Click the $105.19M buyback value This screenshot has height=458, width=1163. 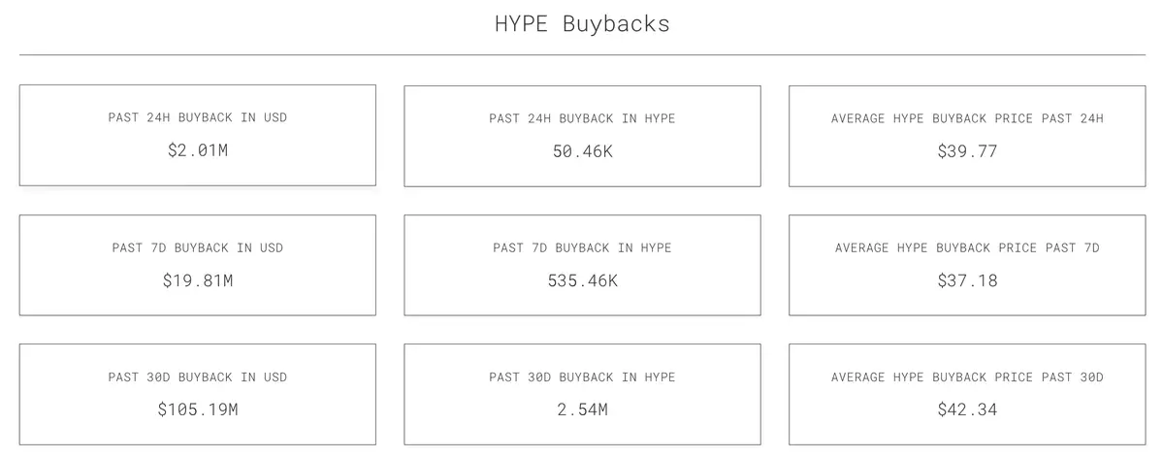coord(198,409)
